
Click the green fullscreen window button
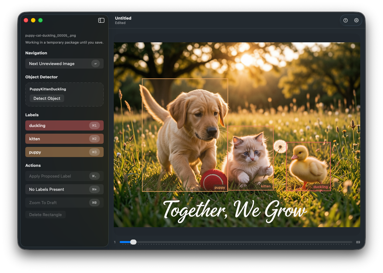coord(40,20)
